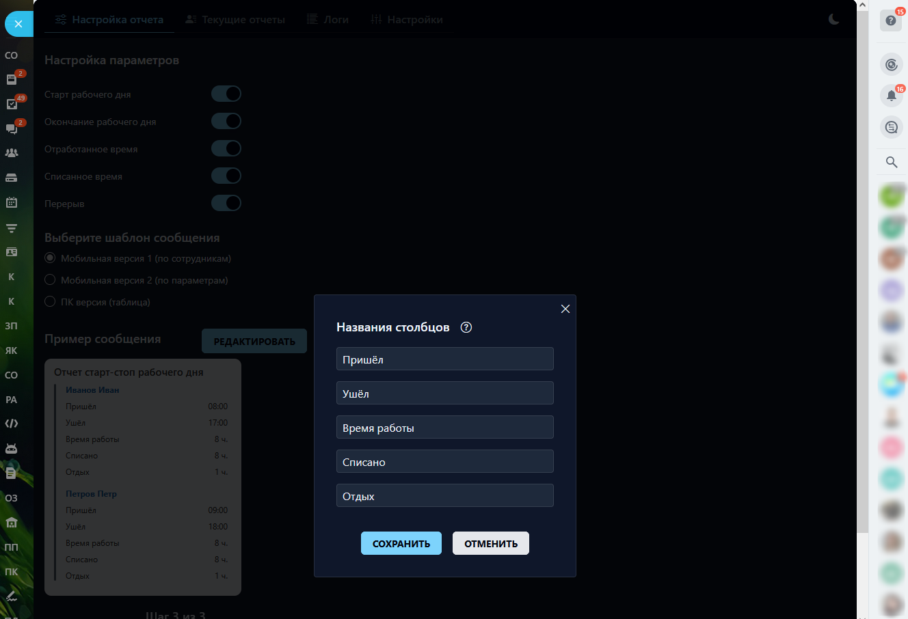Toggle the Старт рабочего дня switch
The image size is (908, 619).
click(x=226, y=94)
